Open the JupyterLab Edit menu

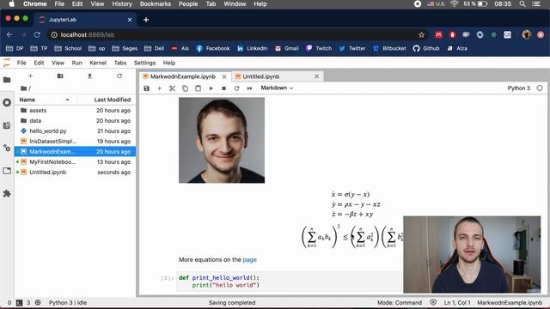pyautogui.click(x=39, y=63)
